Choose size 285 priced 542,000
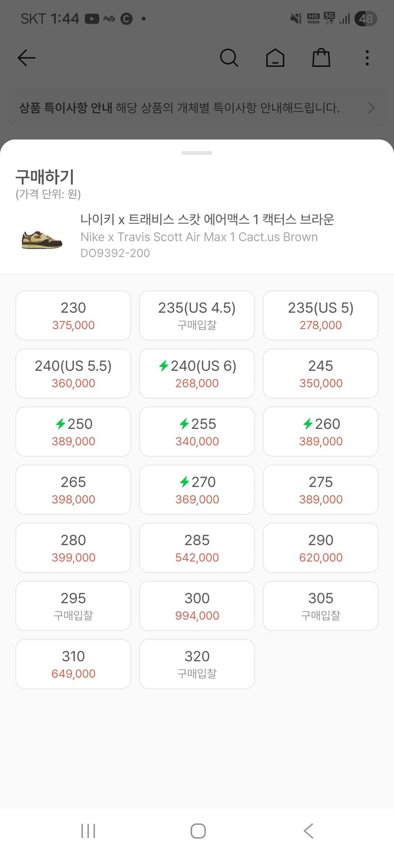This screenshot has height=855, width=394. pyautogui.click(x=197, y=548)
